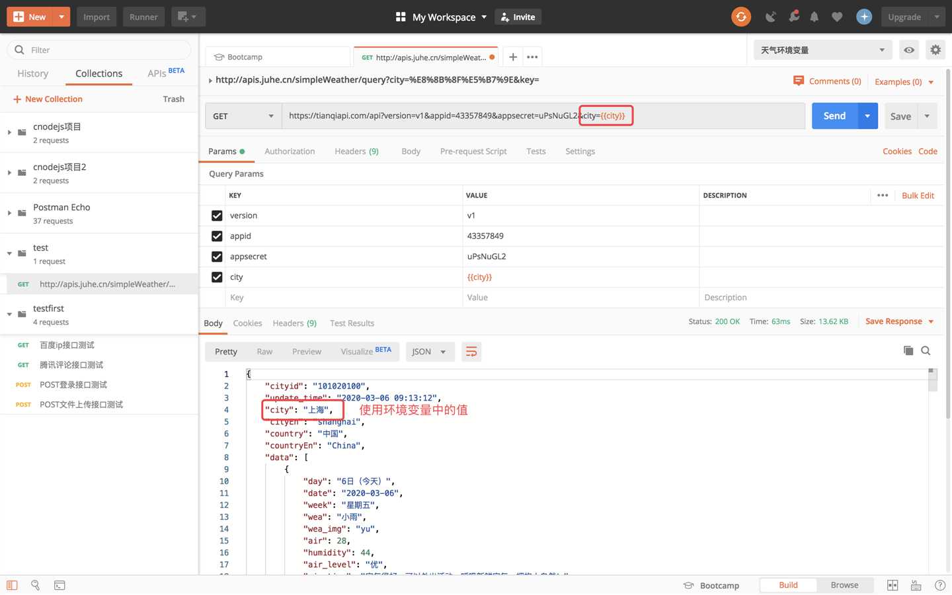
Task: Open the workspace grid icon
Action: [400, 17]
